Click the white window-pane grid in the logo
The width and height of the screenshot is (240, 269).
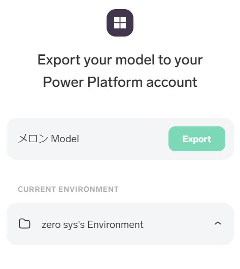120,23
